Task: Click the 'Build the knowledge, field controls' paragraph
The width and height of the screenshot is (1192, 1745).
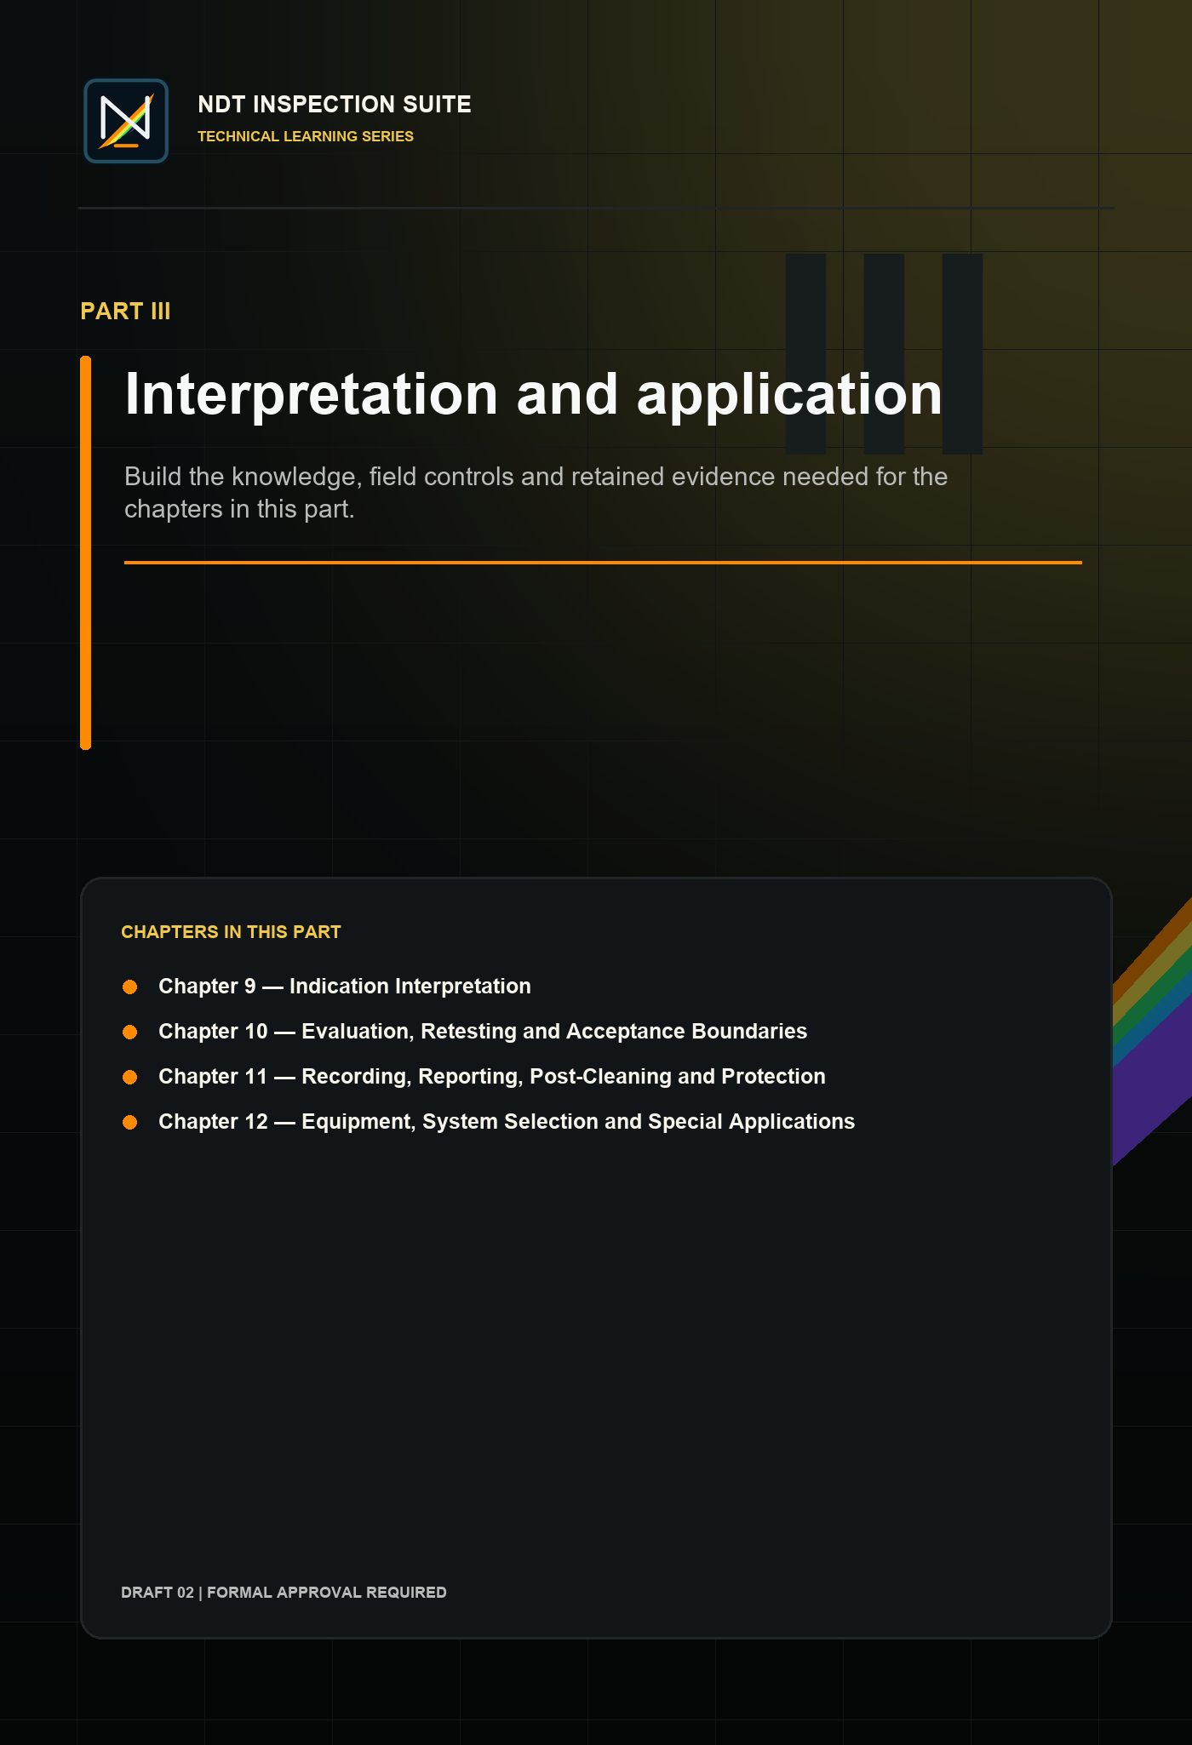Action: pos(536,493)
